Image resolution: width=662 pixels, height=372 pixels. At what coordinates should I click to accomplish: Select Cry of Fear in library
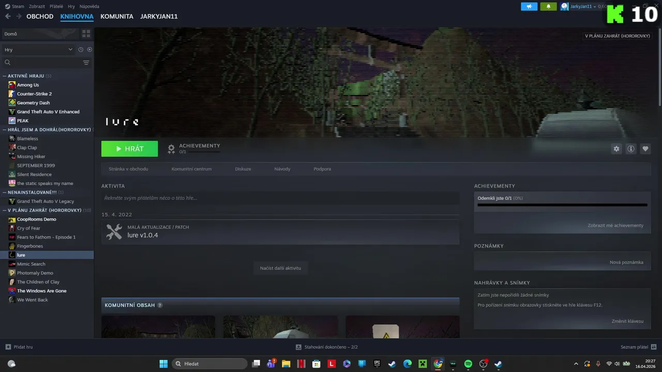tap(28, 228)
